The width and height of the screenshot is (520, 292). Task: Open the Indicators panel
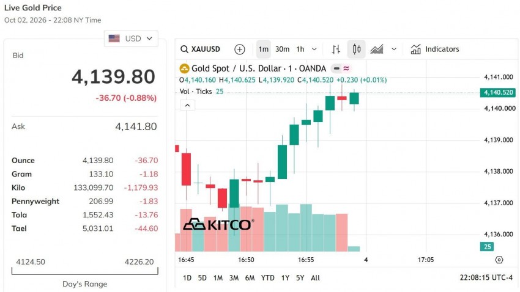click(x=435, y=49)
